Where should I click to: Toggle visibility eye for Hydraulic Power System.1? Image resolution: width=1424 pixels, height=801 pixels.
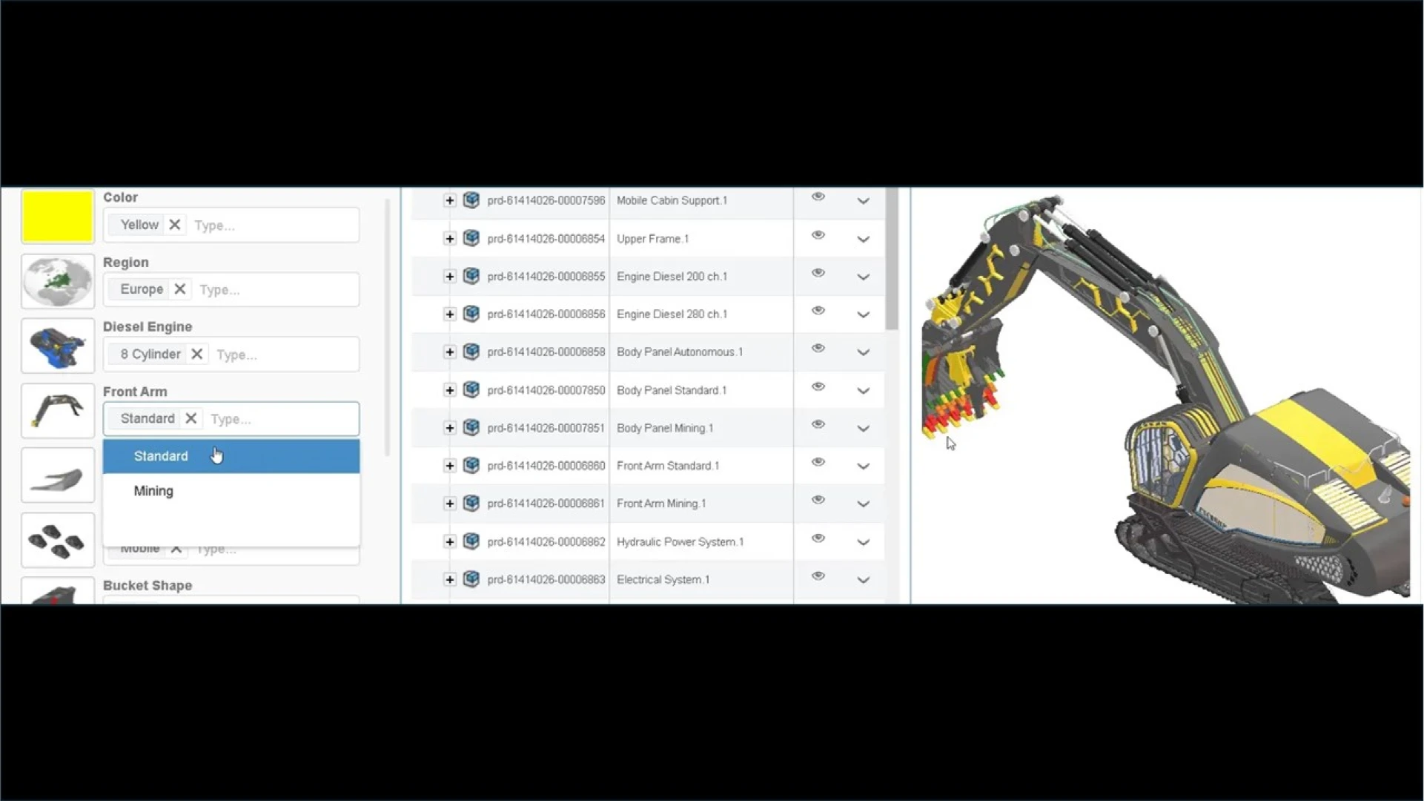[818, 538]
